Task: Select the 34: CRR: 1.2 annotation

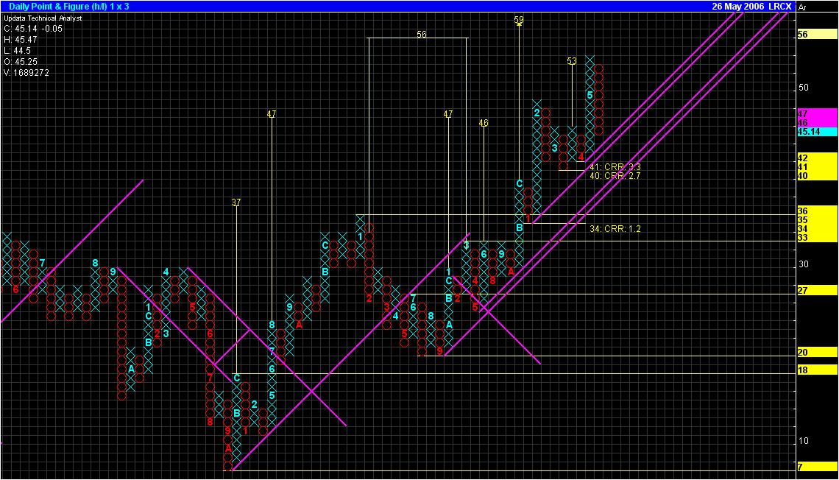Action: point(615,228)
